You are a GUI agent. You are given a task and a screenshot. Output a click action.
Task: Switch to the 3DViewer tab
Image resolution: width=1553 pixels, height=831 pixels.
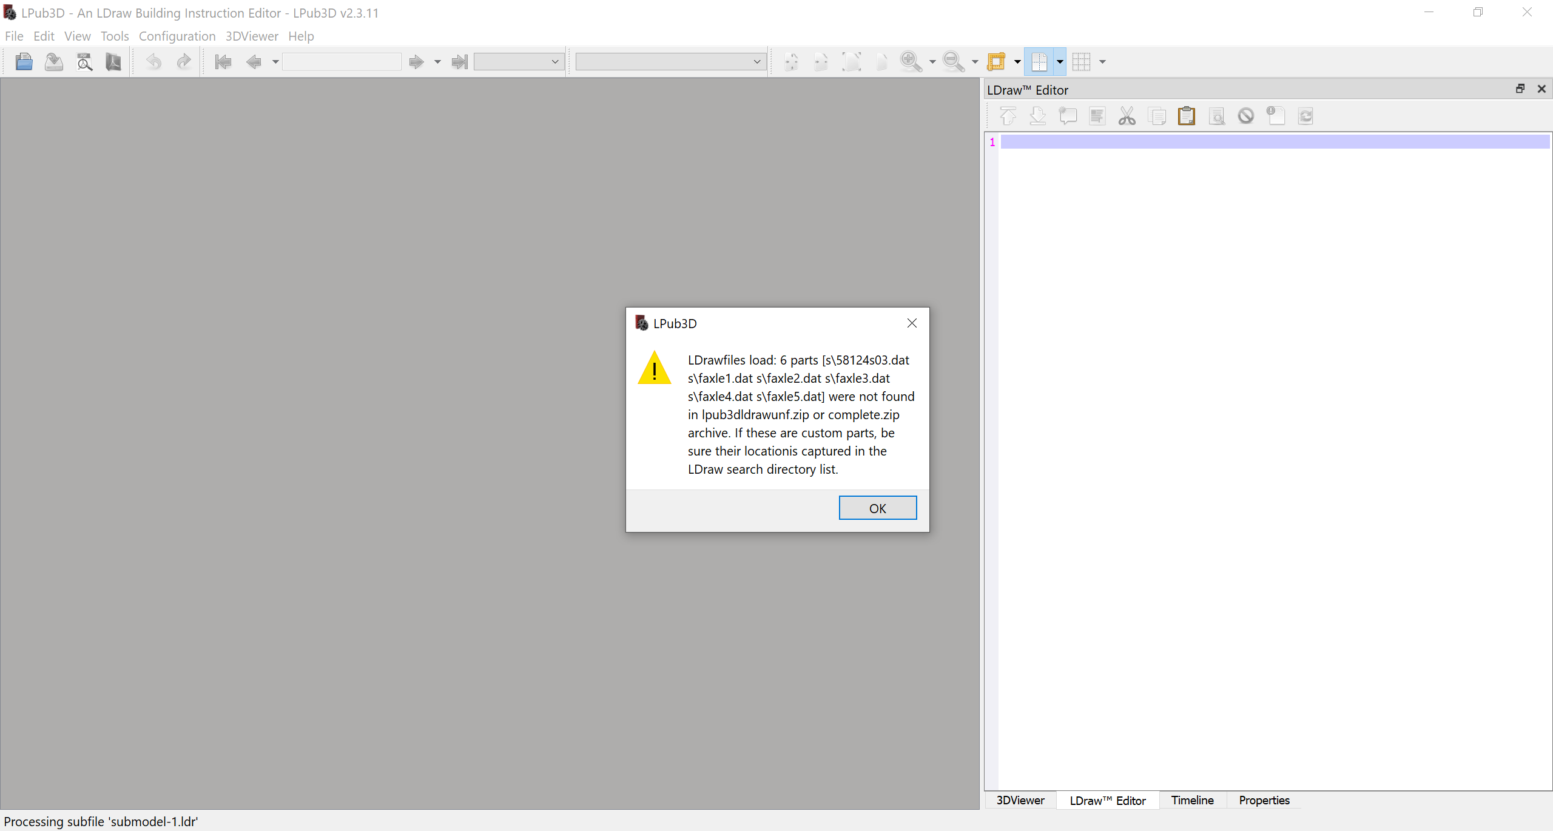coord(1020,800)
